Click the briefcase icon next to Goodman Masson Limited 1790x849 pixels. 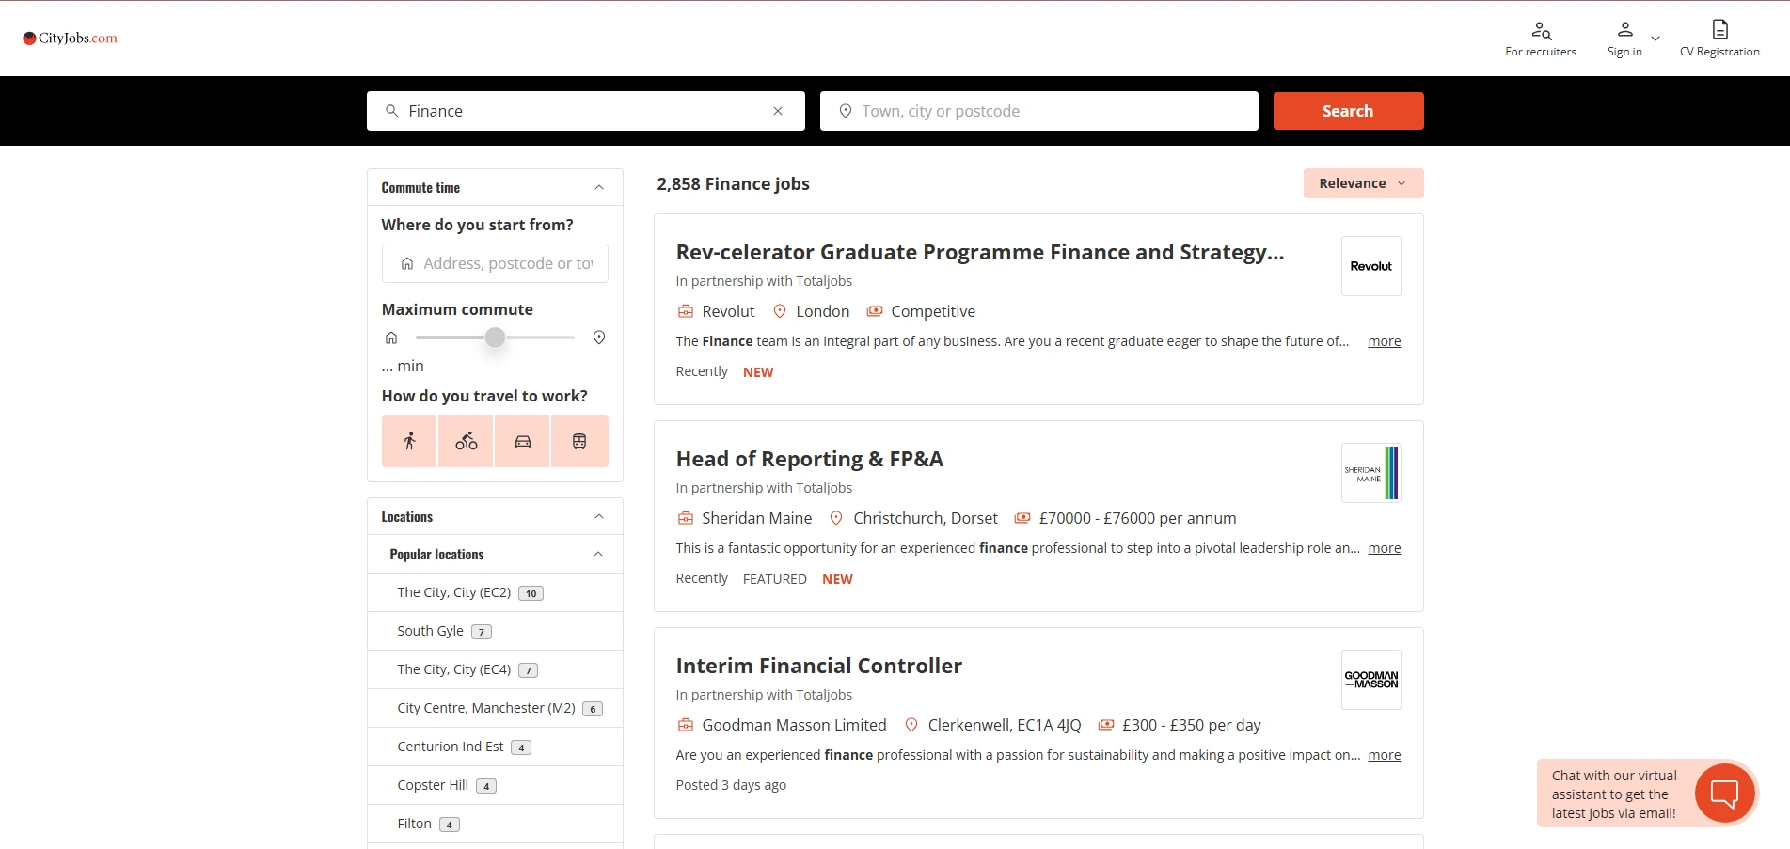pos(686,725)
